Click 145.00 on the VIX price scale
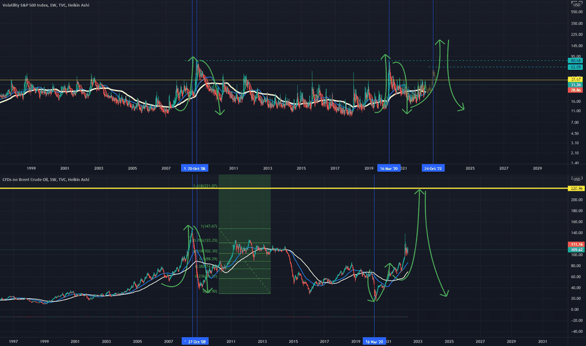 pos(577,46)
